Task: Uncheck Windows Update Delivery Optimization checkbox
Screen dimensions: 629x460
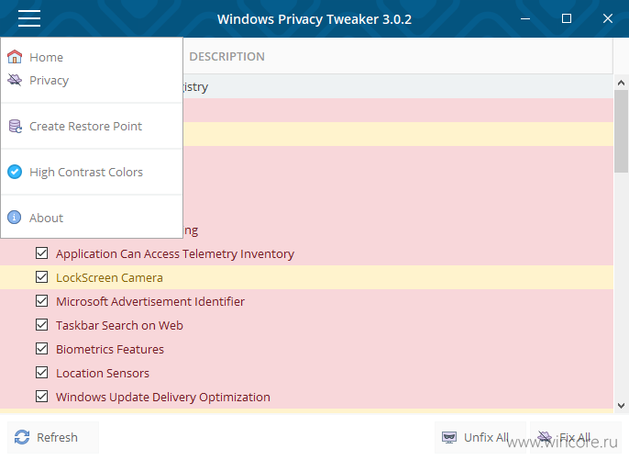Action: (42, 397)
